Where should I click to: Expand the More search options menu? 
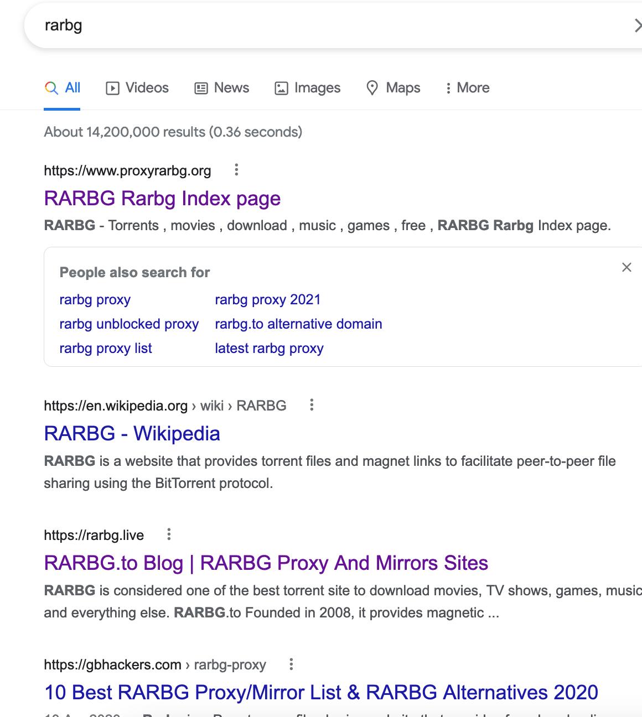click(x=467, y=88)
